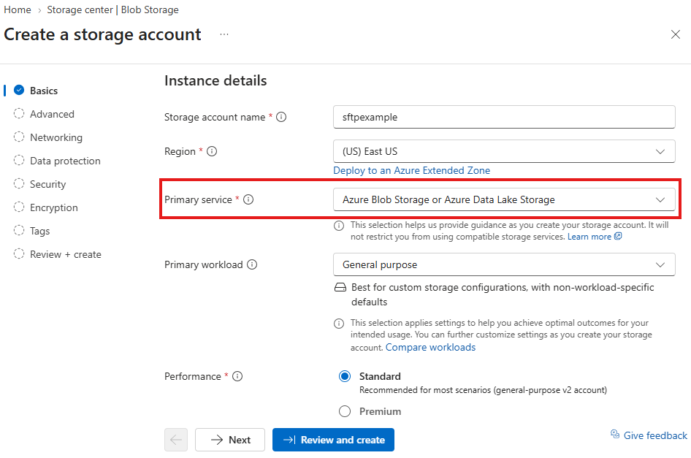Go to the Advanced tab
The image size is (691, 458).
coord(52,114)
